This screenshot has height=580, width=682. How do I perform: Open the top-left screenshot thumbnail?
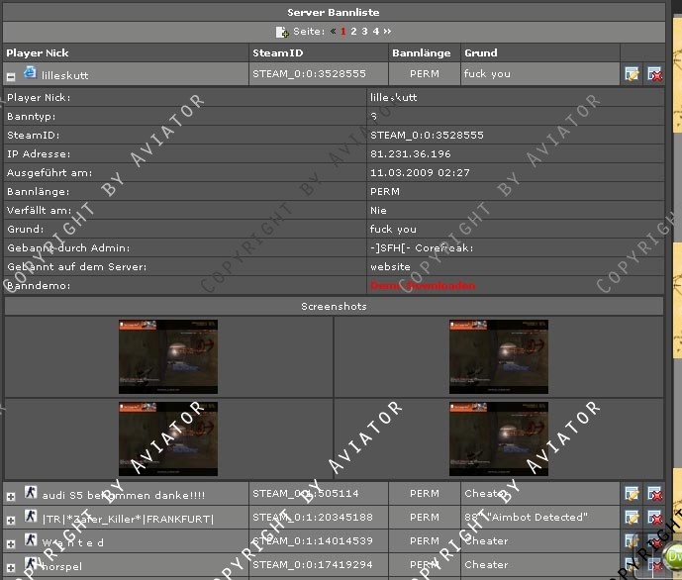[x=168, y=342]
